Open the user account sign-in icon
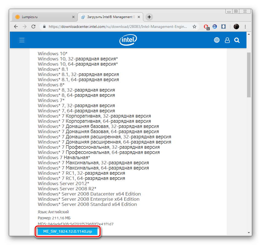 227,40
